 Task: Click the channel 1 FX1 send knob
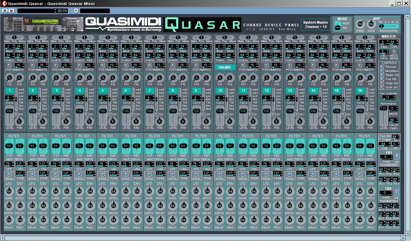tap(9, 78)
